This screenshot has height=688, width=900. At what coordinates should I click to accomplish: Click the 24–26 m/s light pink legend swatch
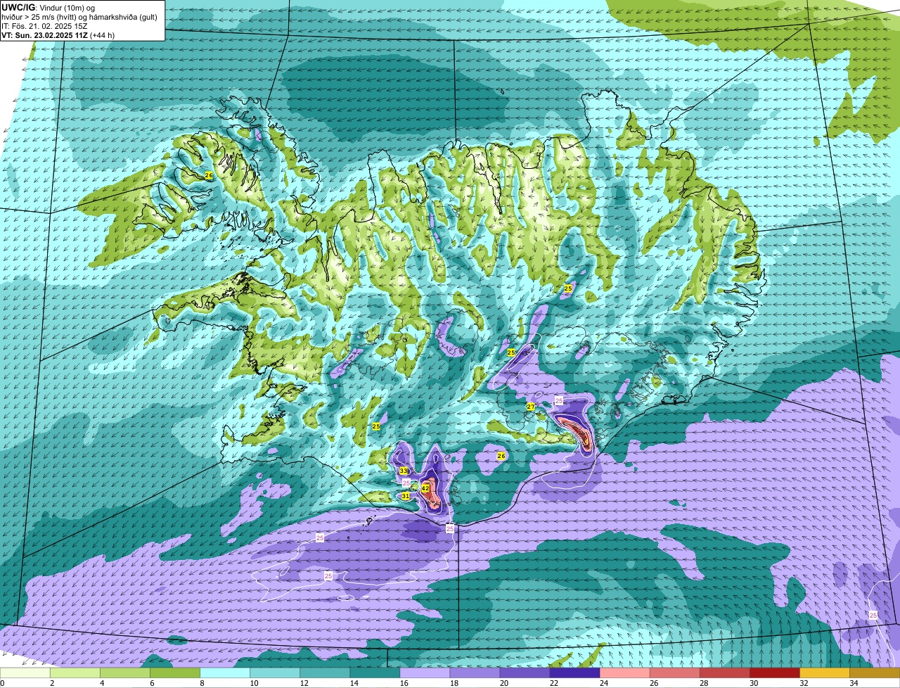(x=624, y=673)
